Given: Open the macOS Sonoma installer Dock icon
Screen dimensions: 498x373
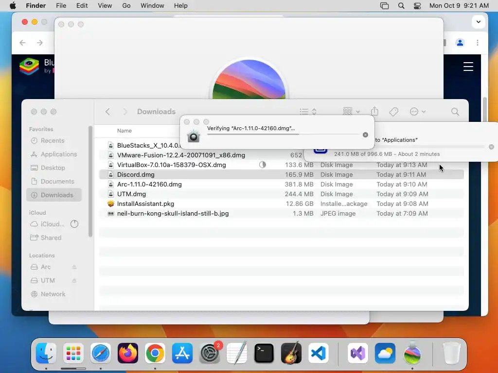Looking at the screenshot, I should pos(412,353).
